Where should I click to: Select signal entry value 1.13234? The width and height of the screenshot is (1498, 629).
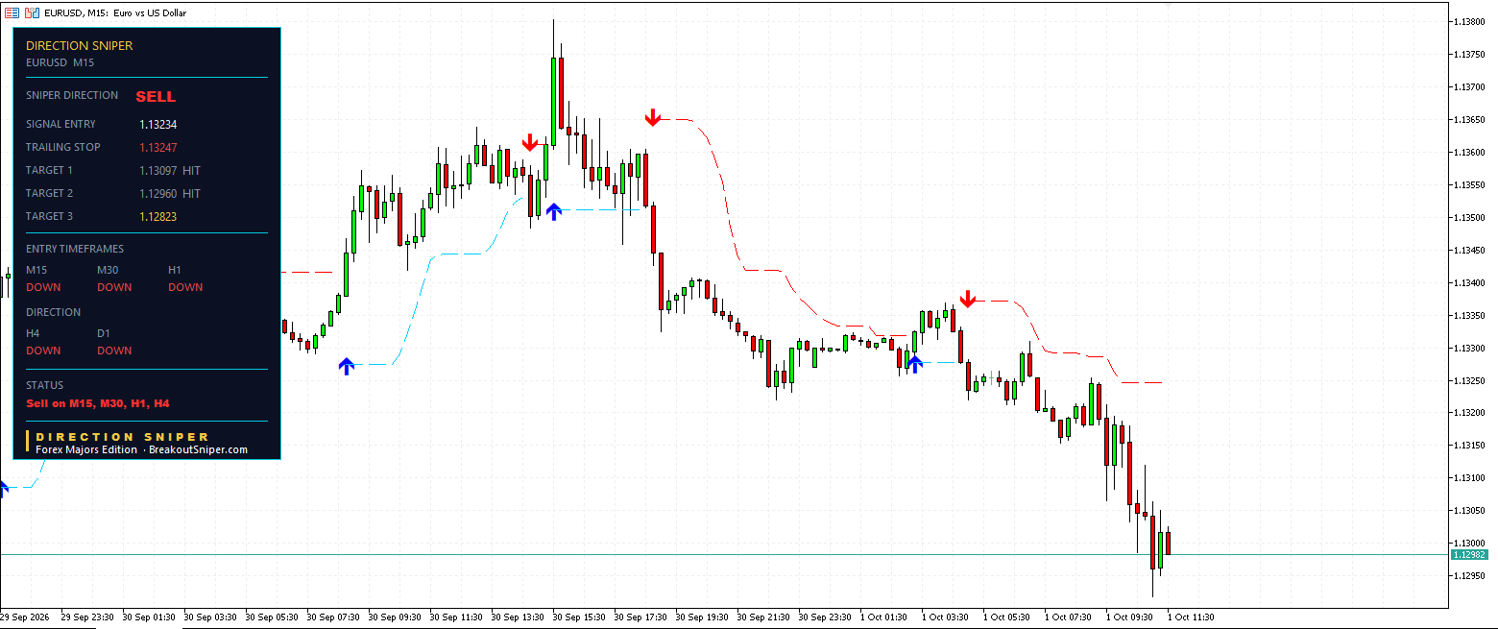pos(158,124)
